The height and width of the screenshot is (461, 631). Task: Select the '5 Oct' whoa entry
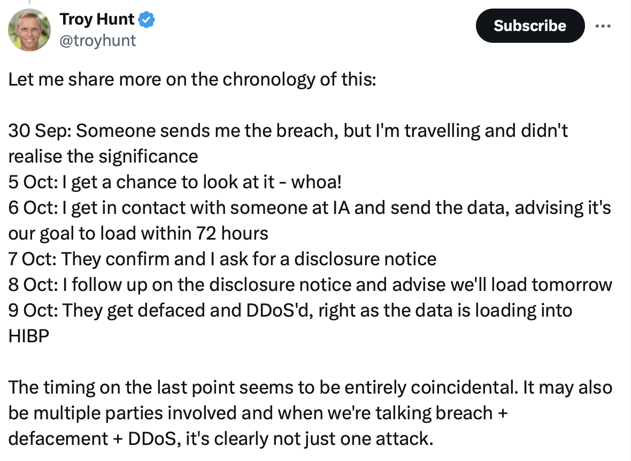pos(175,182)
